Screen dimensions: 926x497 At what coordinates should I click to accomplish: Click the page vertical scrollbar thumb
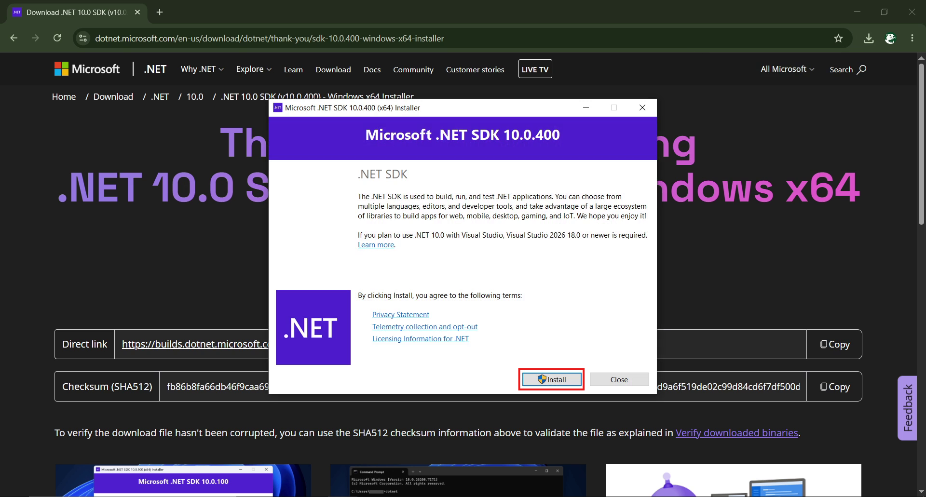pos(921,144)
